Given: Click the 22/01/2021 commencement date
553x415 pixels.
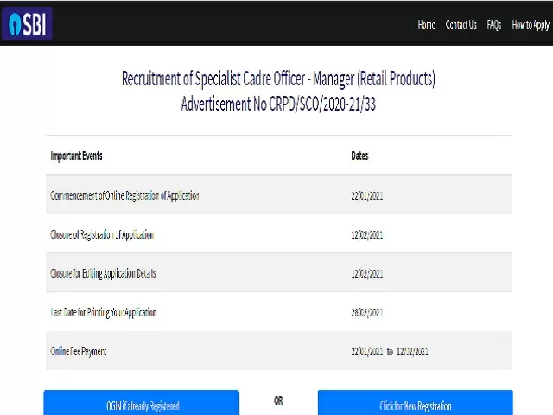Looking at the screenshot, I should click(366, 196).
